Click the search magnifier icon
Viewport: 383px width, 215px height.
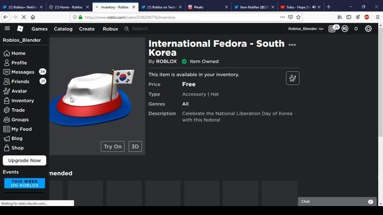(126, 29)
